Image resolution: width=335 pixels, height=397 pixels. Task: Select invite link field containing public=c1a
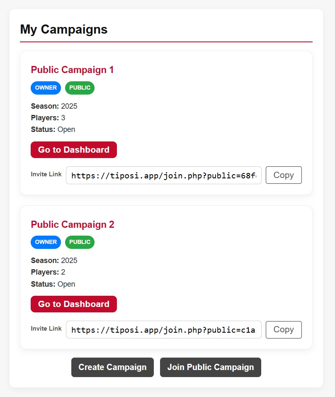[x=163, y=330]
